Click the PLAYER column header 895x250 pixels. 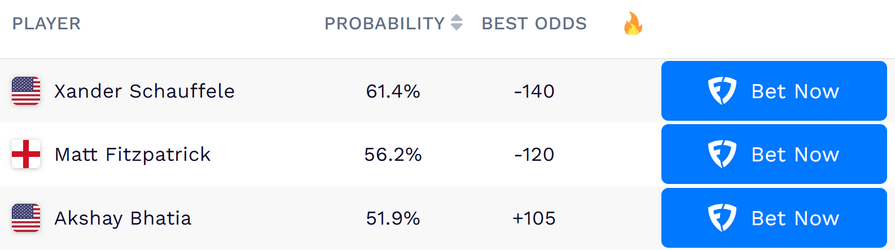(x=46, y=24)
